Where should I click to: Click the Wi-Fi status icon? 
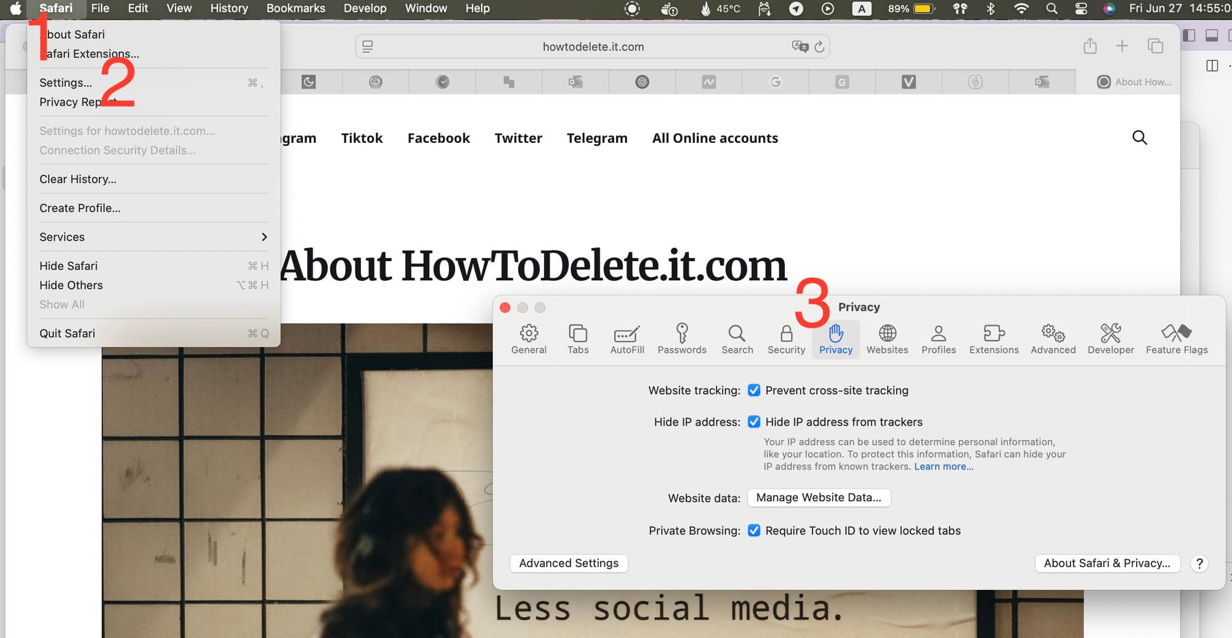[x=1021, y=9]
